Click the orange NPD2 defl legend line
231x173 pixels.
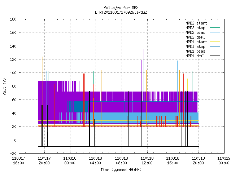215,37
